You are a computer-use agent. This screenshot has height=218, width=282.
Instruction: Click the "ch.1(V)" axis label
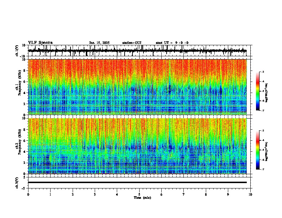(x=17, y=51)
